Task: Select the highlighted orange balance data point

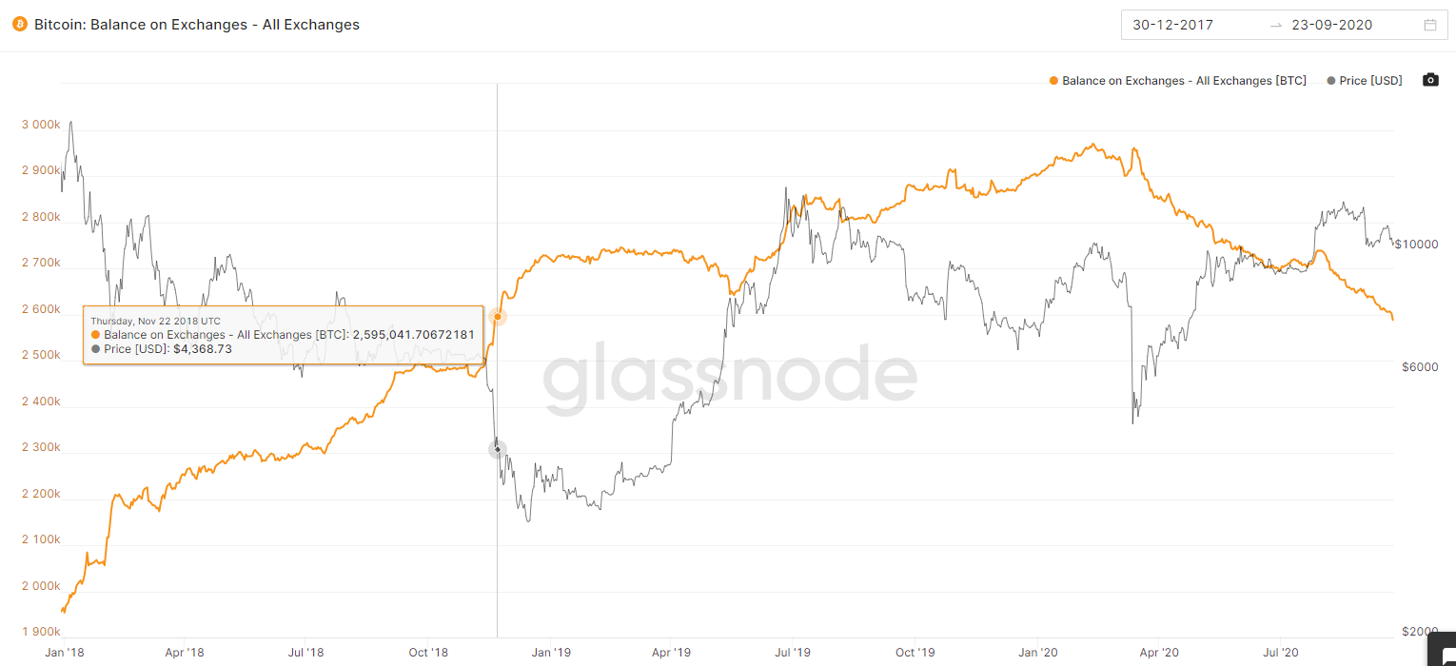Action: coord(497,317)
